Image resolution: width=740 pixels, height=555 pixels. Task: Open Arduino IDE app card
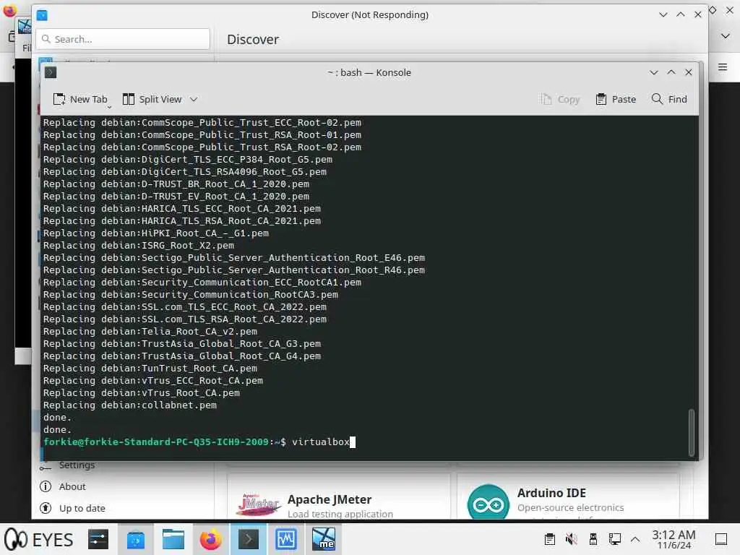(x=568, y=497)
